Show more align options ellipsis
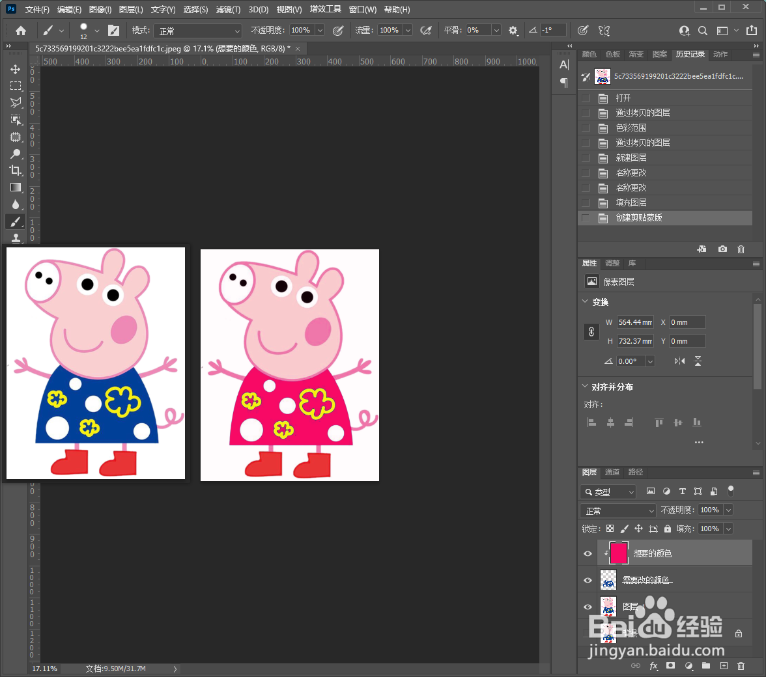This screenshot has height=677, width=766. point(699,442)
